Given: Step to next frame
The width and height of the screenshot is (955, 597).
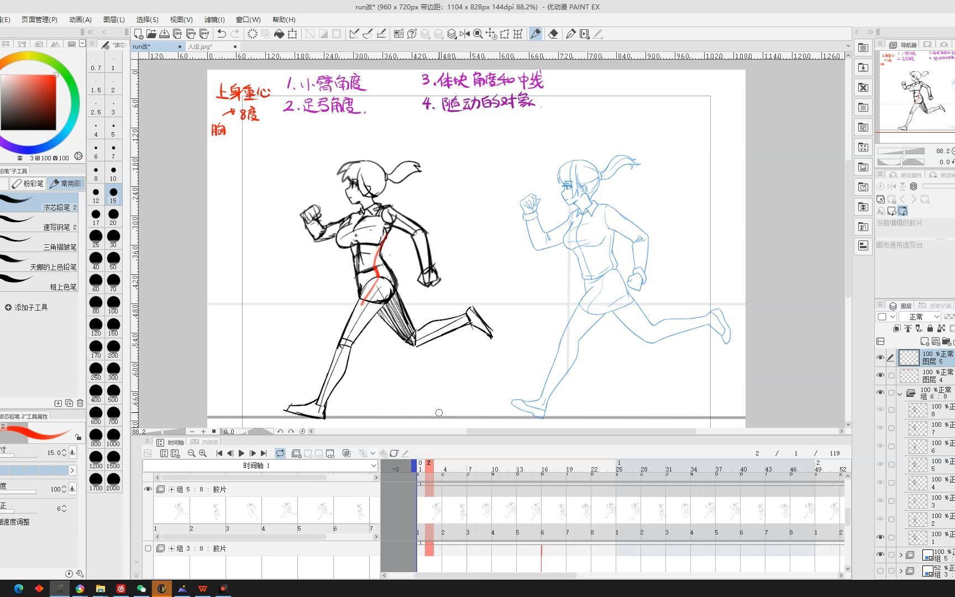Looking at the screenshot, I should click(x=253, y=453).
